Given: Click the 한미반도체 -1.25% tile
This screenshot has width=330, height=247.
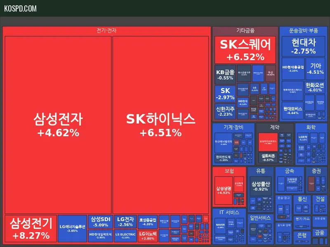Looking at the screenshot, I should click(223, 158).
